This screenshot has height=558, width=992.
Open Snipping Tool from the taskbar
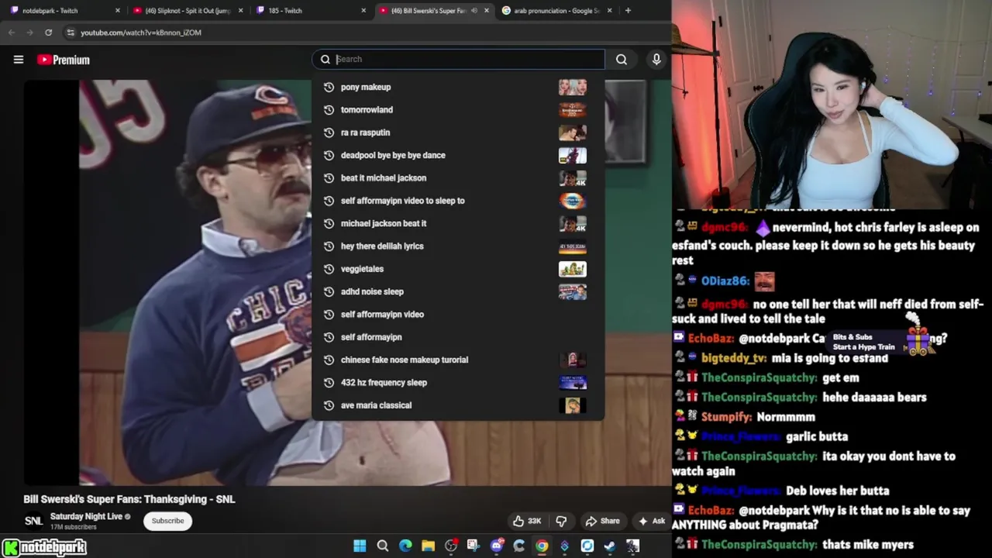coord(474,546)
